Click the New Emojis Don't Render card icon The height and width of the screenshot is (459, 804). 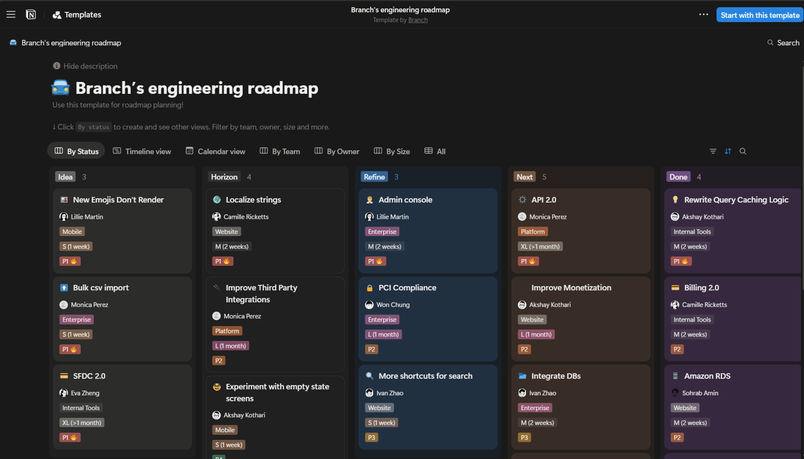point(64,200)
